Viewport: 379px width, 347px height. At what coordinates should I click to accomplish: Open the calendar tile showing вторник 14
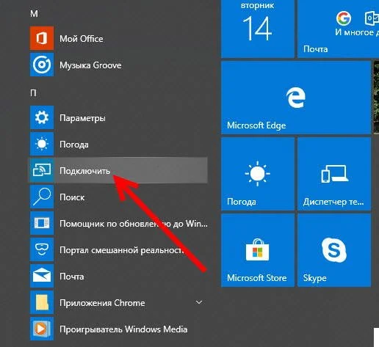(258, 29)
